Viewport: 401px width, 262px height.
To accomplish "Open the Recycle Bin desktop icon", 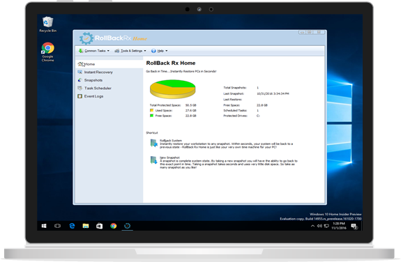I will click(x=48, y=24).
